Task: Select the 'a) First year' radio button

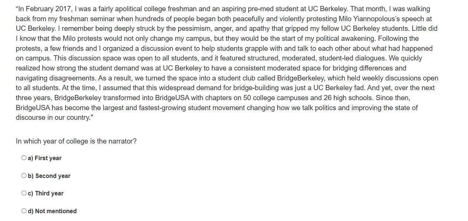Action: click(x=24, y=158)
